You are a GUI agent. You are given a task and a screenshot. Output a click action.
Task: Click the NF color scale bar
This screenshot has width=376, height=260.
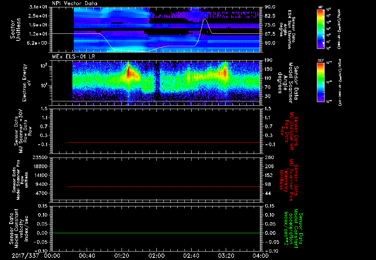(x=321, y=29)
